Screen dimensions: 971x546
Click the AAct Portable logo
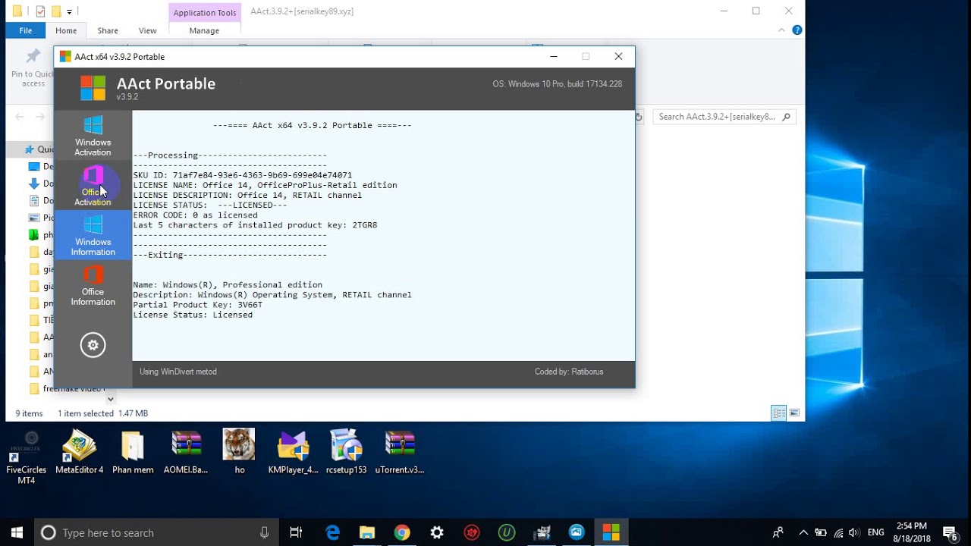93,88
